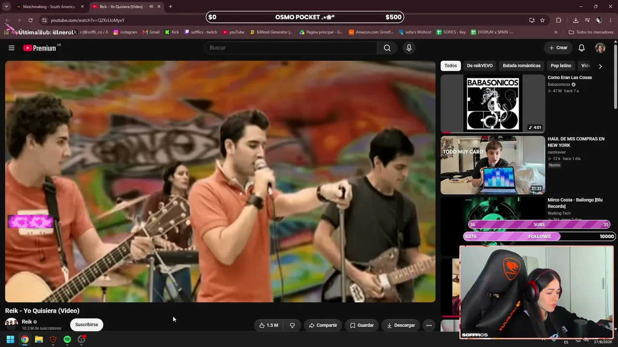618x347 pixels.
Task: Click in the Buscar search field
Action: [291, 48]
